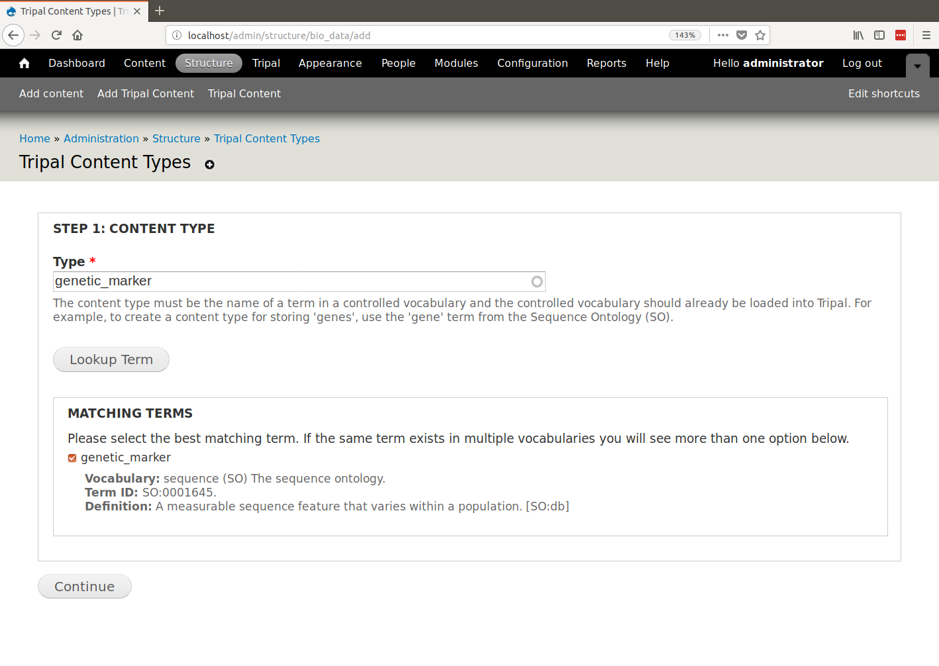Save page to Pocket icon
The image size is (939, 666).
click(742, 35)
